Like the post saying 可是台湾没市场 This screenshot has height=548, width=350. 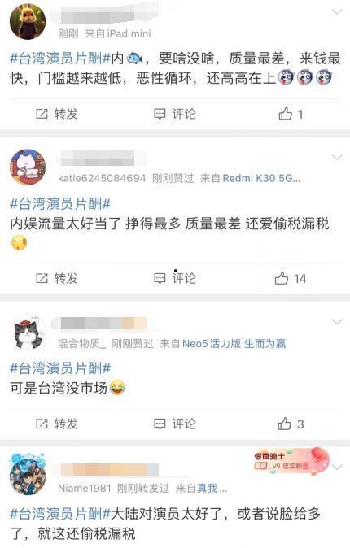point(291,424)
